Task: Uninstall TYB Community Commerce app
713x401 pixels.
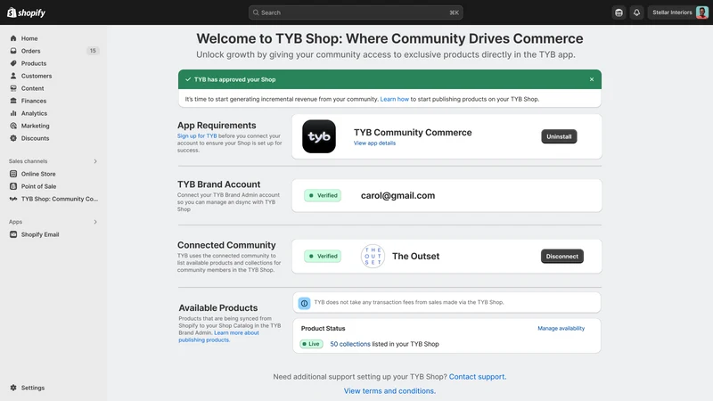Action: 559,136
